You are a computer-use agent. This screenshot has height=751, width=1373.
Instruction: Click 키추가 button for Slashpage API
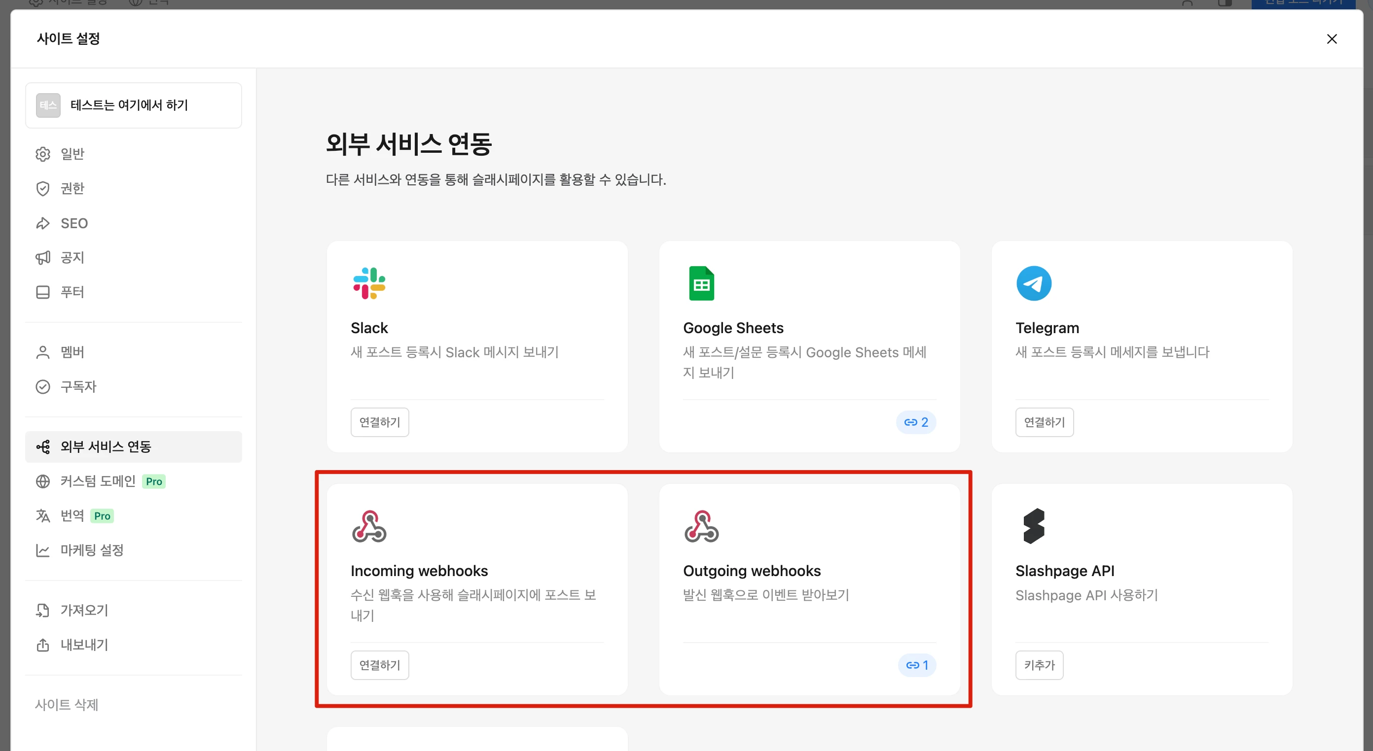(1039, 665)
